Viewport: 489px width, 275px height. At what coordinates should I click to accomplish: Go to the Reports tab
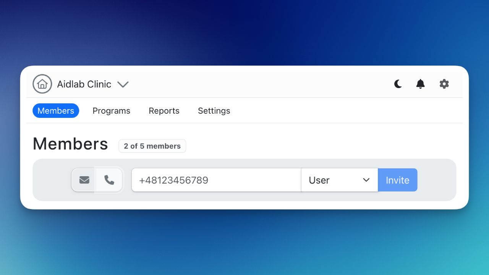point(164,111)
